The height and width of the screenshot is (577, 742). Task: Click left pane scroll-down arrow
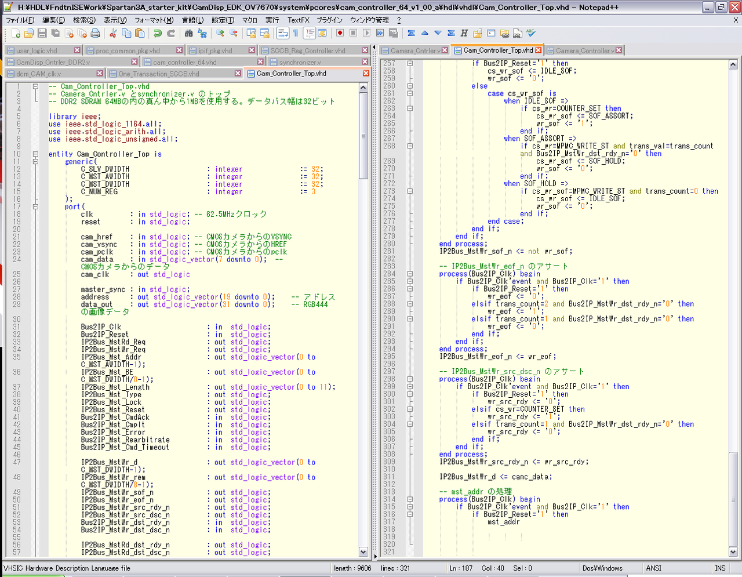coord(363,552)
